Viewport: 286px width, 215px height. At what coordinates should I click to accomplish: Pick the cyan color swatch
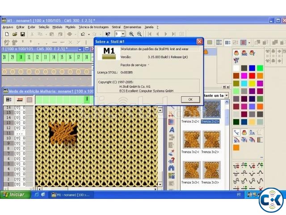pos(244,84)
